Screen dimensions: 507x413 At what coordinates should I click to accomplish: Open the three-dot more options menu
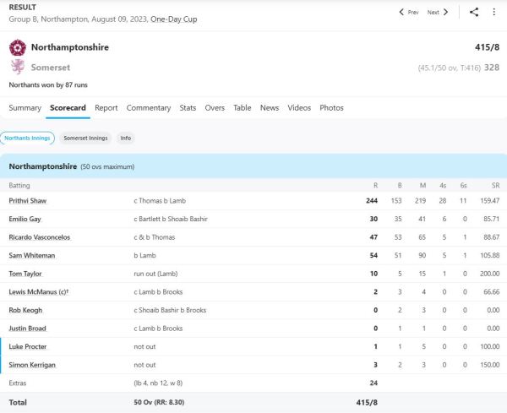(495, 12)
